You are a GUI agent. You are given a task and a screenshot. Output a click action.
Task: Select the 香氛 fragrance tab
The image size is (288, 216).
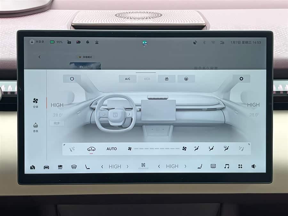(36, 127)
